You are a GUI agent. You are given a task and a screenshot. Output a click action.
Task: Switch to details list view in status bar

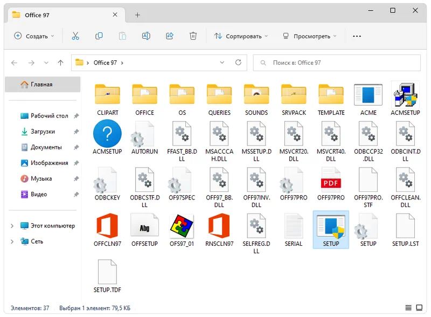tap(408, 308)
